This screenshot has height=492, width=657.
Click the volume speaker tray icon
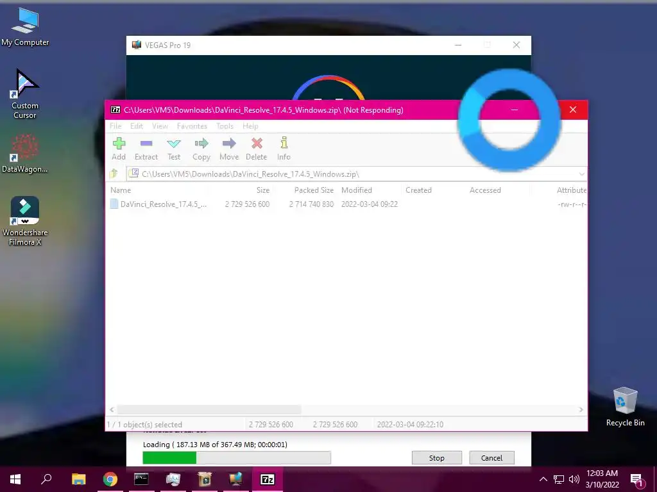coord(574,479)
